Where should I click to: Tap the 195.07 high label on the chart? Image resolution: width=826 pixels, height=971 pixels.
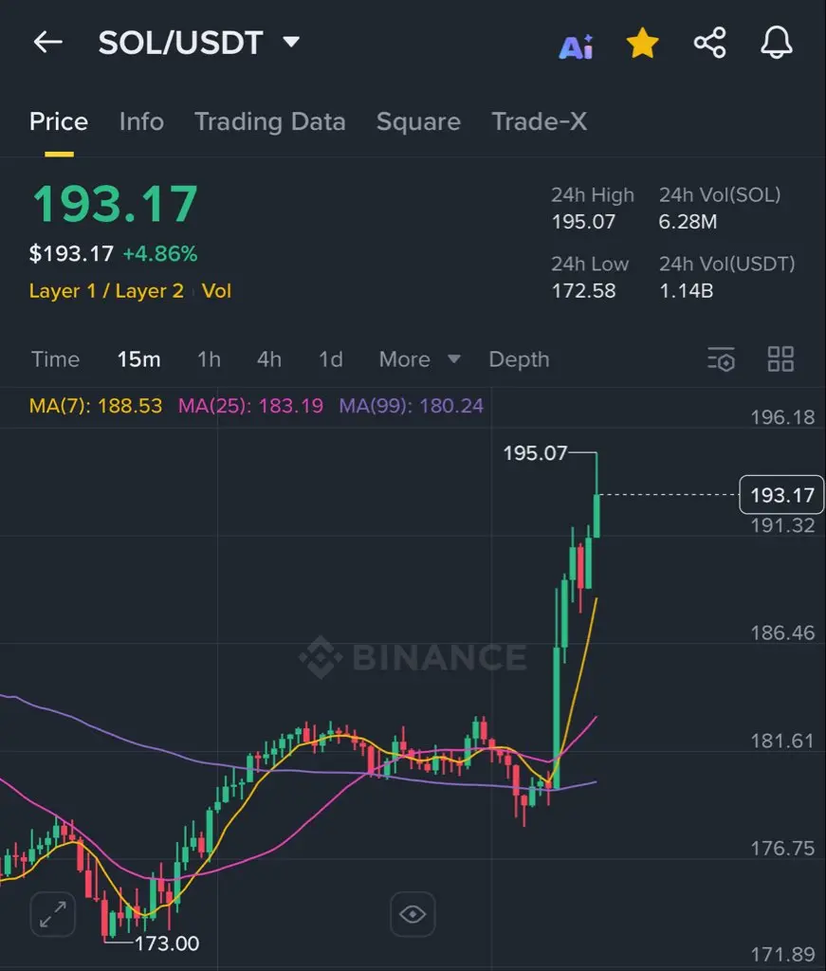tap(535, 453)
